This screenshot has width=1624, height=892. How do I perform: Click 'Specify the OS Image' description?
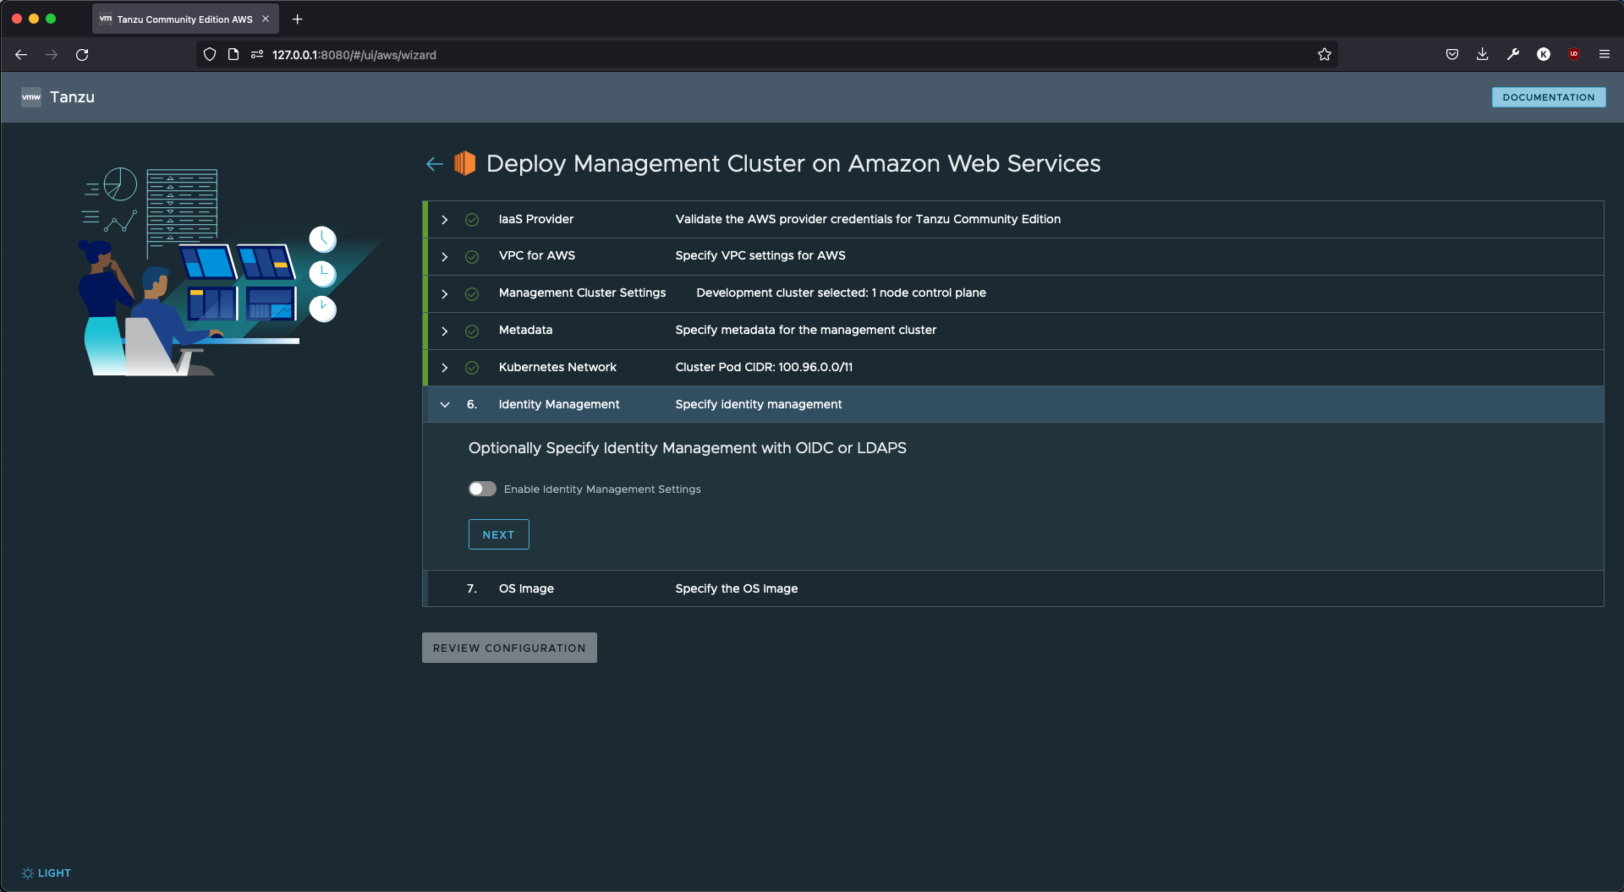[737, 588]
